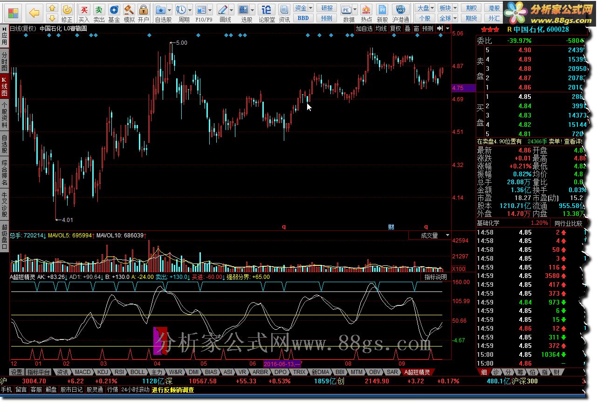This screenshot has height=402, width=597.
Task: Click the 细 detail tab at bottom right
Action: coord(484,372)
